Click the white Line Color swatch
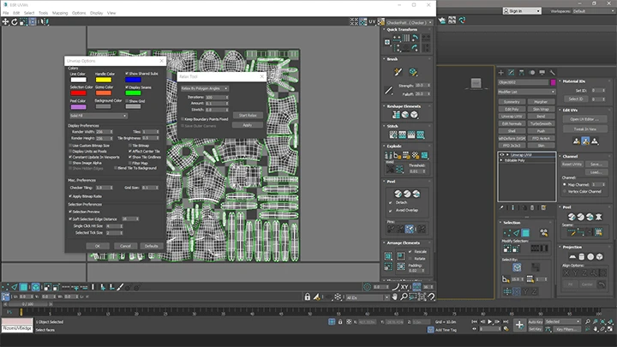This screenshot has height=347, width=617. pyautogui.click(x=78, y=80)
